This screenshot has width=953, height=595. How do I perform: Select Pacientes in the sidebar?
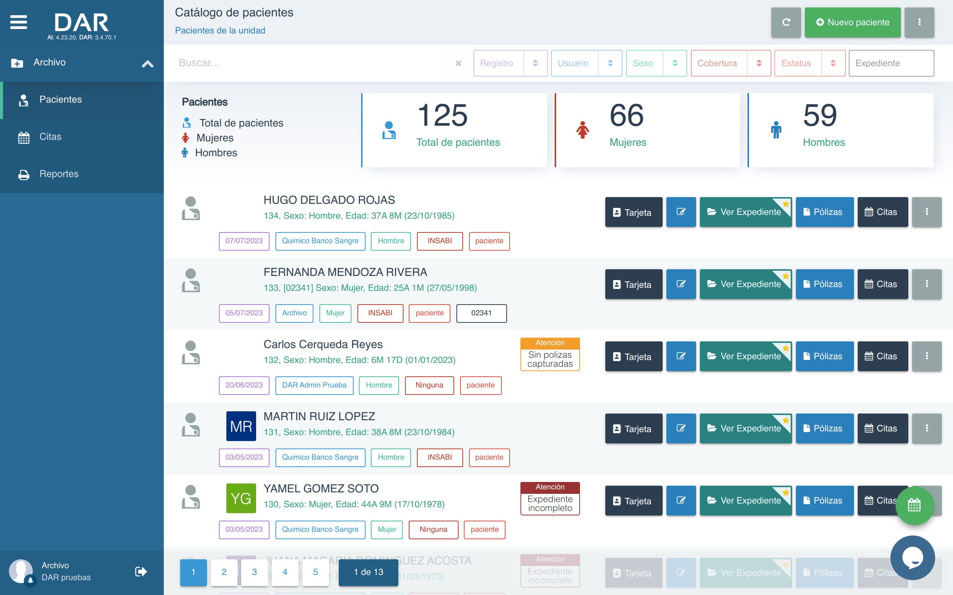(82, 100)
